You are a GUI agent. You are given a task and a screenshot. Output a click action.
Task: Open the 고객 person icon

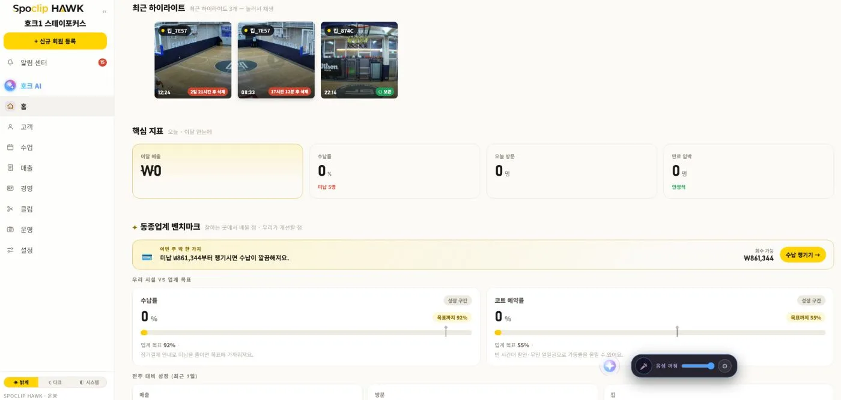10,127
